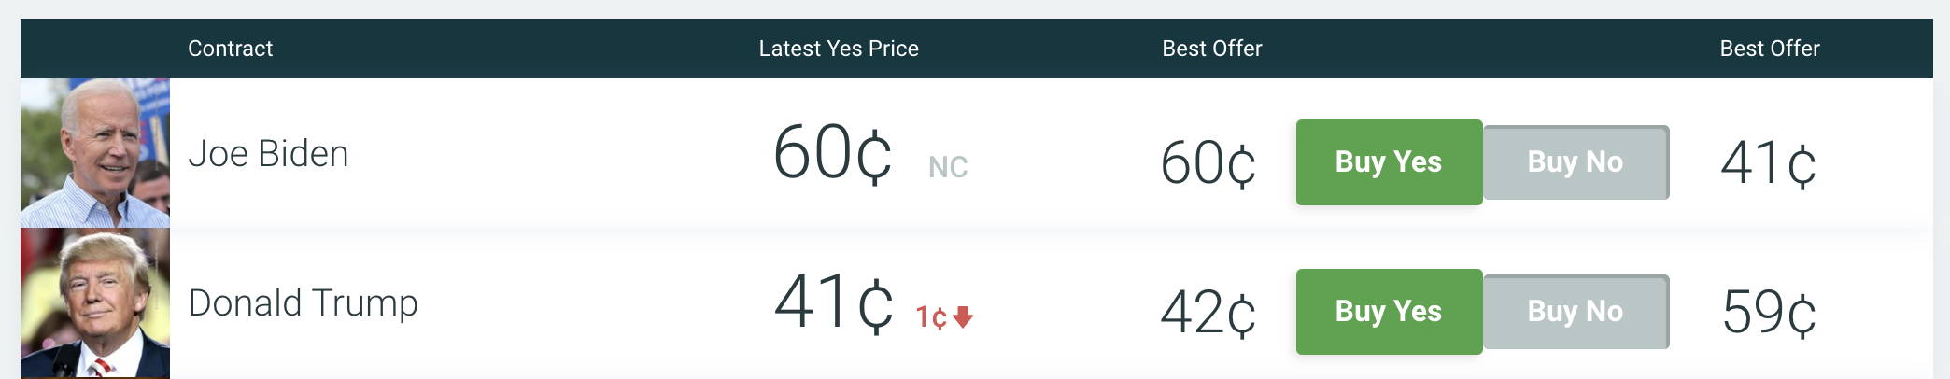This screenshot has width=1950, height=379.
Task: Click Biden's 60¢ latest Yes price
Action: pos(831,153)
